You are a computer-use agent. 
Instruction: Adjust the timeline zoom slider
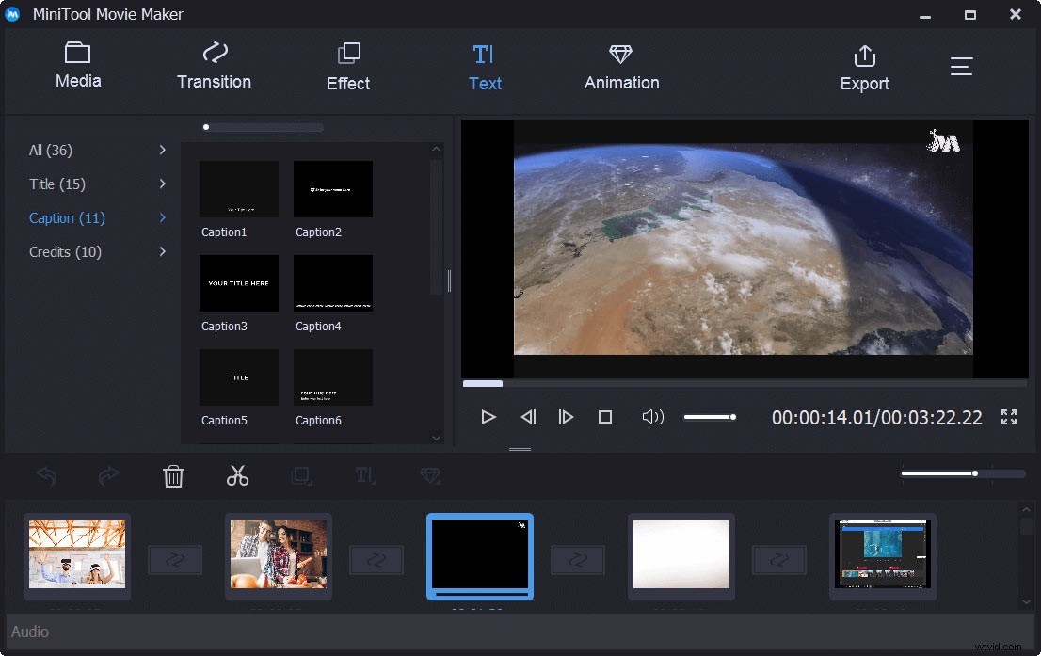pos(975,473)
